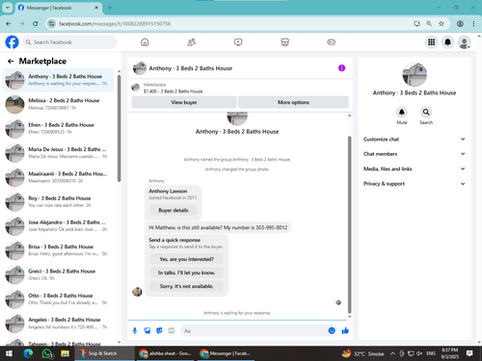Open the Gaming icon in top navigation
Image resolution: width=482 pixels, height=361 pixels.
point(331,42)
